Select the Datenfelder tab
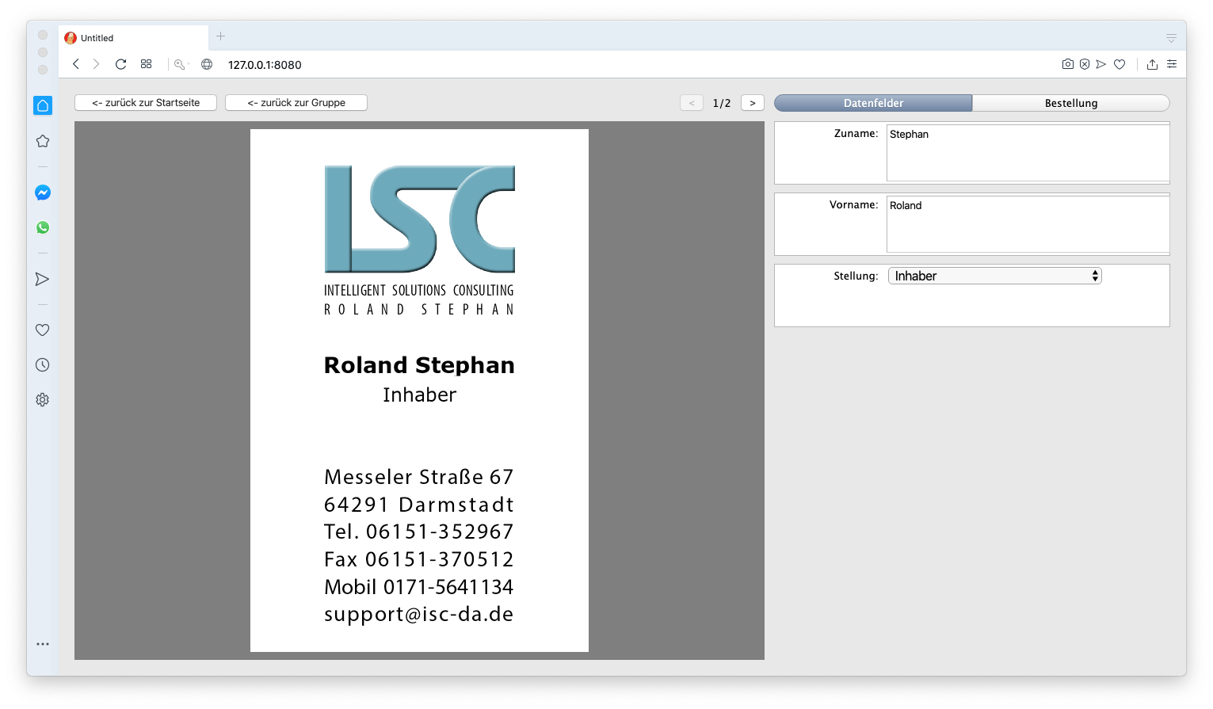Image resolution: width=1213 pixels, height=709 pixels. pyautogui.click(x=873, y=103)
